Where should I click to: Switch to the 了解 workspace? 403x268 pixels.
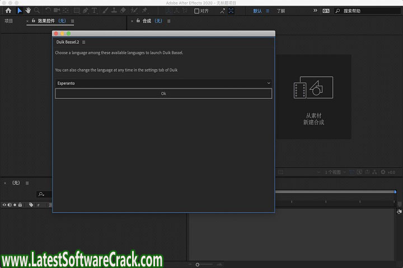coord(280,11)
